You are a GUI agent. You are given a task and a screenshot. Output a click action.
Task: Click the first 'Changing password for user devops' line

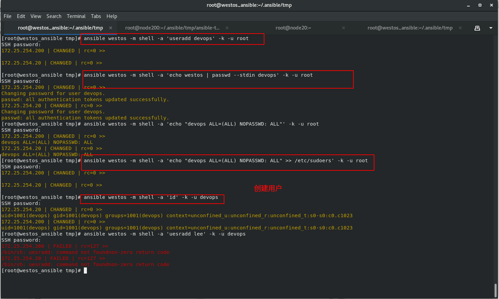pyautogui.click(x=53, y=93)
